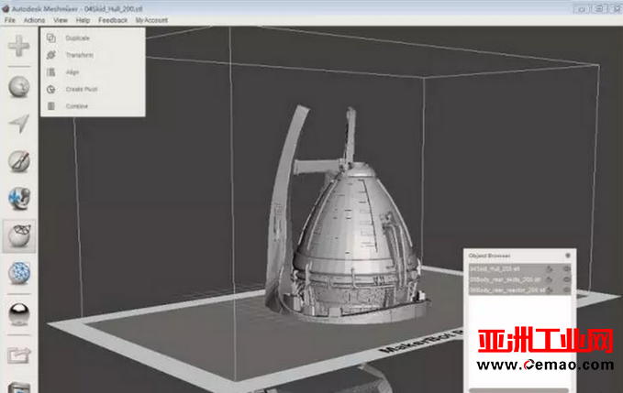Viewport: 623px width, 393px height.
Task: Open the File menu
Action: (9, 20)
